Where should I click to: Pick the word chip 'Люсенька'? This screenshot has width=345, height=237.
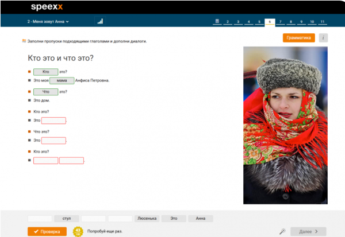tap(147, 219)
